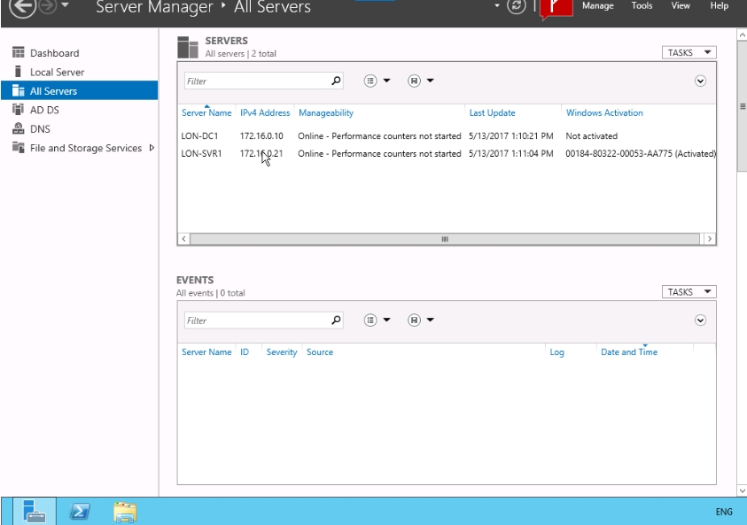Sort events by Severity column
747x525 pixels.
[282, 352]
